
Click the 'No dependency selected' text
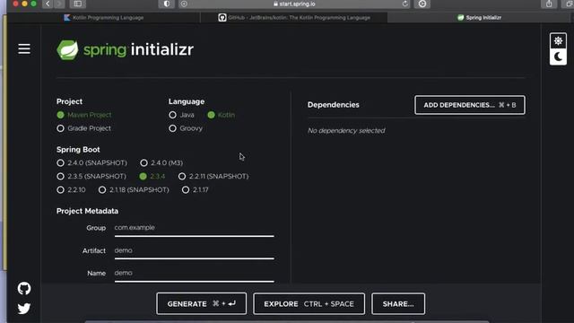point(346,131)
